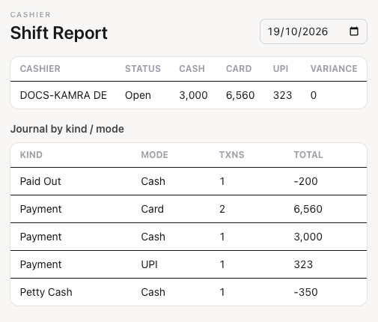Click the VARIANCE column header
Image resolution: width=378 pixels, height=322 pixels.
pos(334,69)
